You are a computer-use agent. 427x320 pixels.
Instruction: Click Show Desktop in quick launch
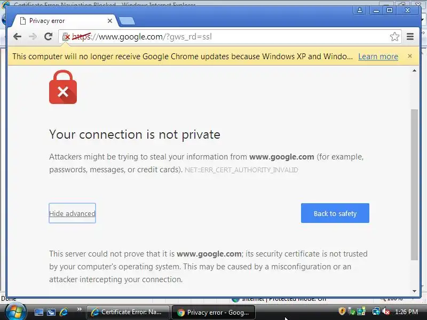[38, 312]
